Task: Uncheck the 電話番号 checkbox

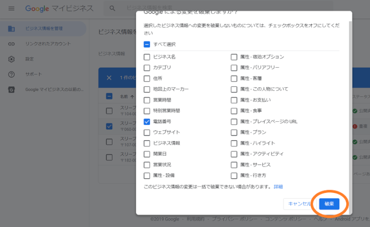Action: (147, 121)
